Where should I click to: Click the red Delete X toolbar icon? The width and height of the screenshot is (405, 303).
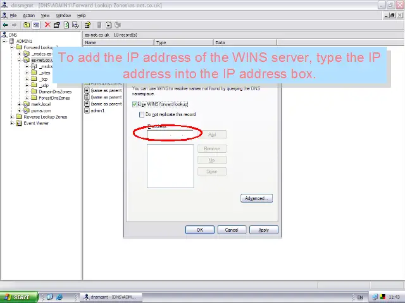(x=47, y=25)
